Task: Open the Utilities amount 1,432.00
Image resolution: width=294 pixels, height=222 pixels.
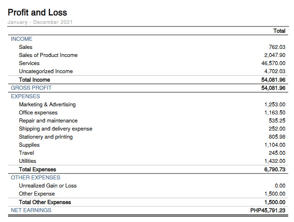Action: [x=275, y=161]
